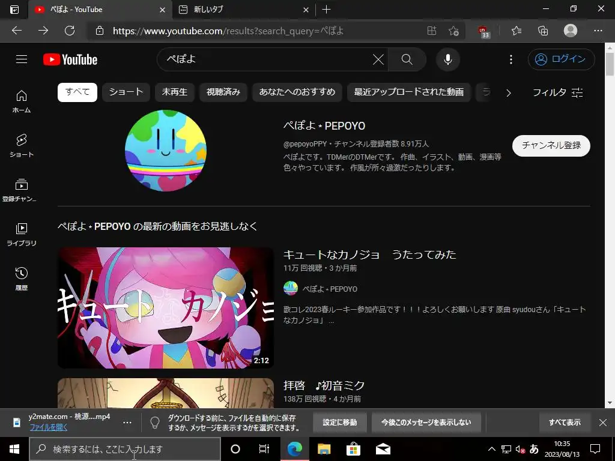Image resolution: width=615 pixels, height=461 pixels.
Task: Go to Home (ホーム) in sidebar
Action: click(x=22, y=101)
